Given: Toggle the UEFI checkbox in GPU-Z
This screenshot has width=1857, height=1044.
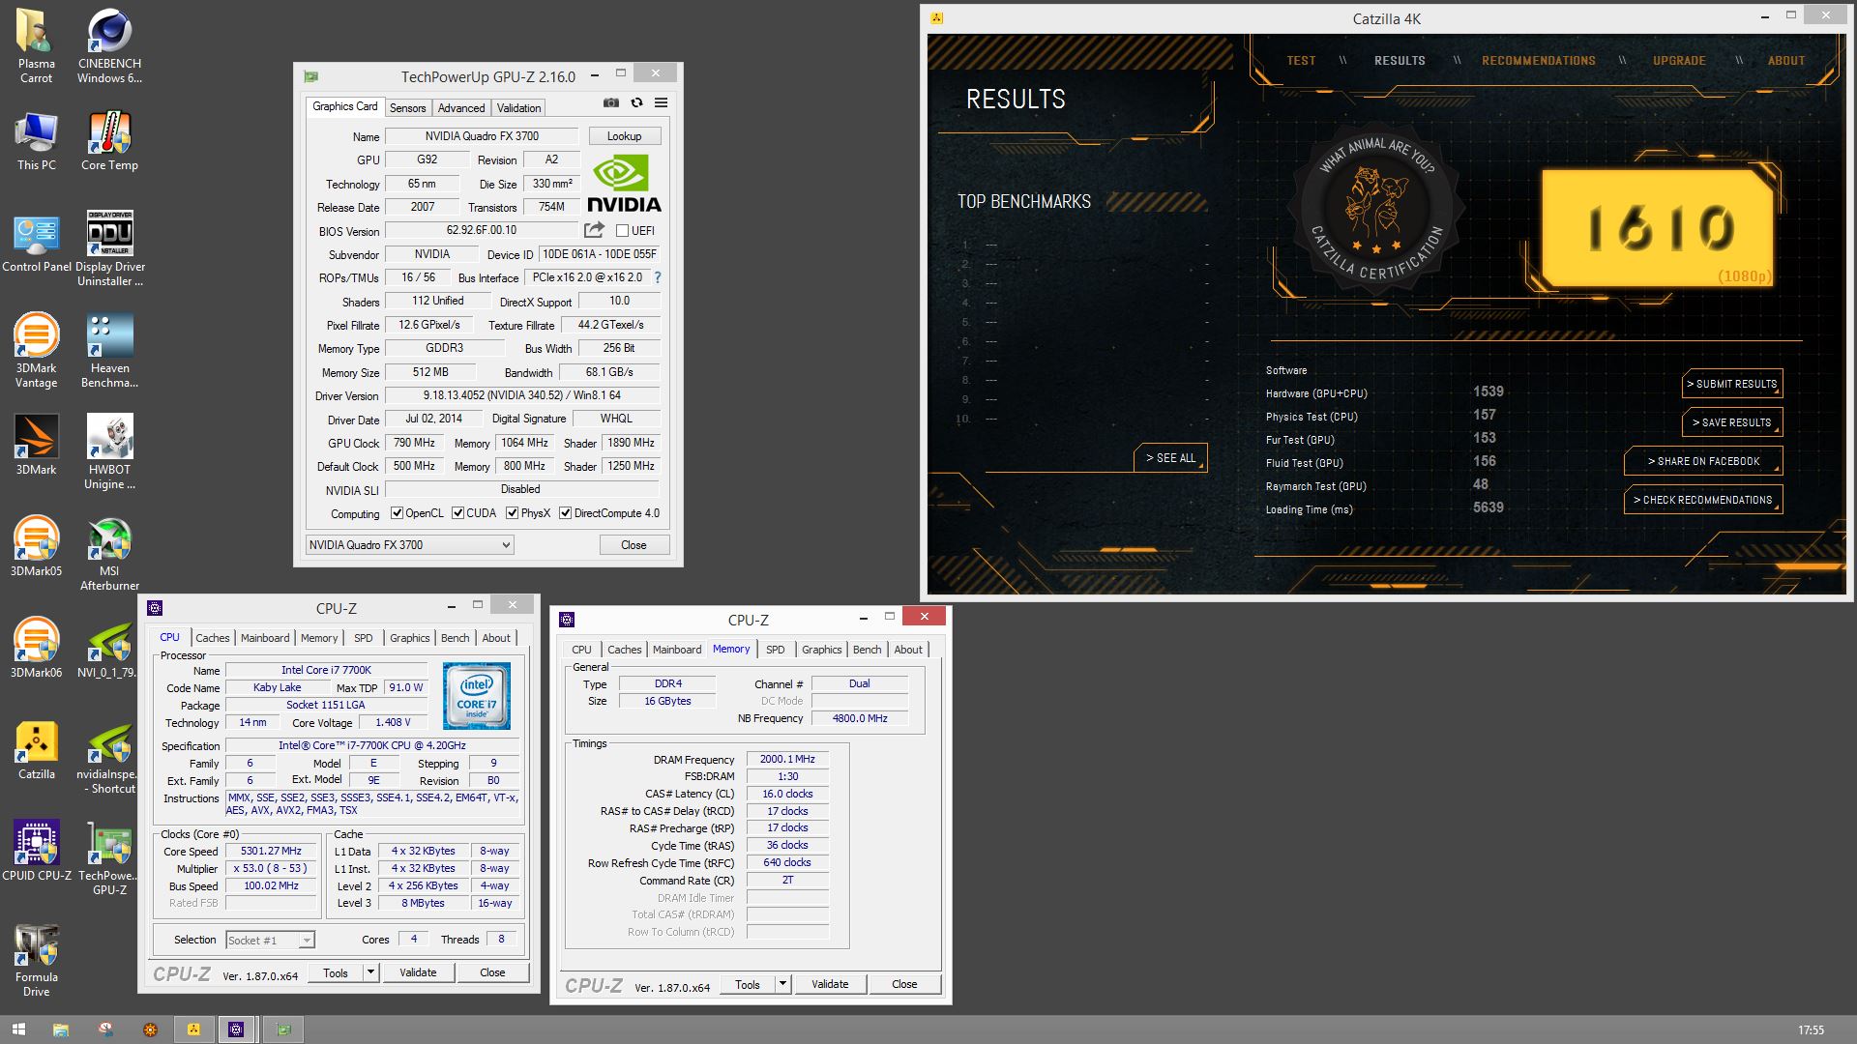Looking at the screenshot, I should click(x=622, y=231).
